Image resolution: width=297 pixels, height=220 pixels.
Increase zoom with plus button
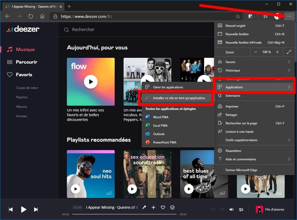277,52
